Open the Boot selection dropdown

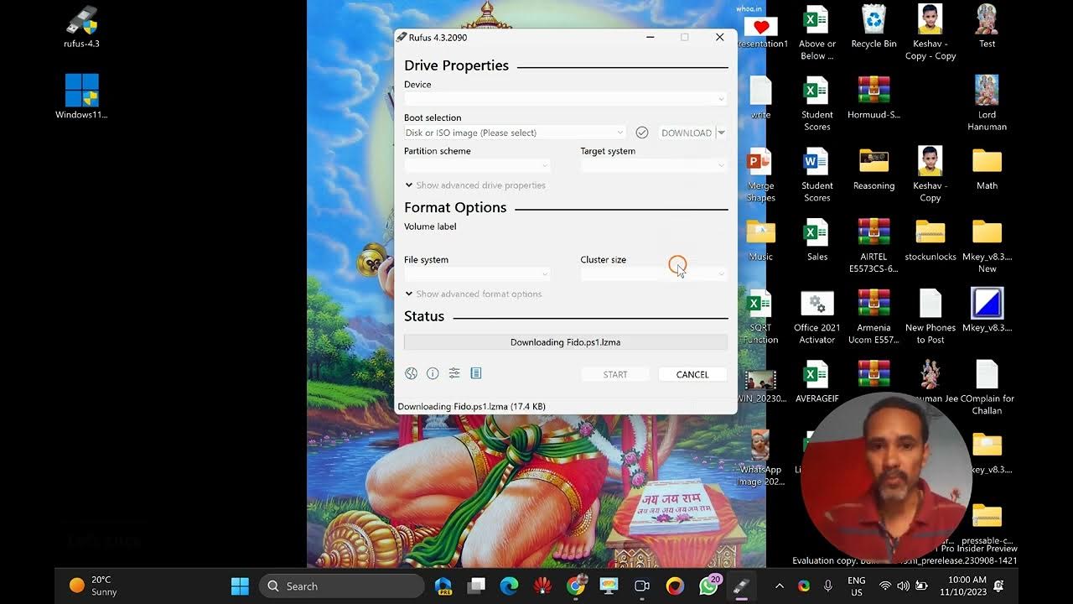(x=515, y=133)
